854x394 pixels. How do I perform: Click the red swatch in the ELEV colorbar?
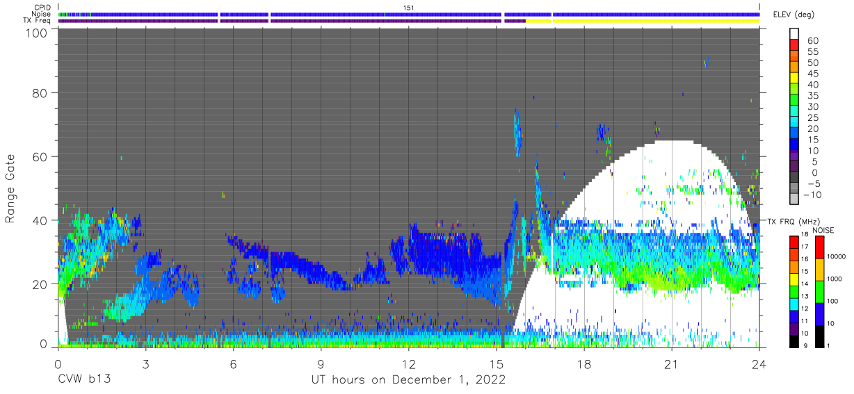point(794,44)
